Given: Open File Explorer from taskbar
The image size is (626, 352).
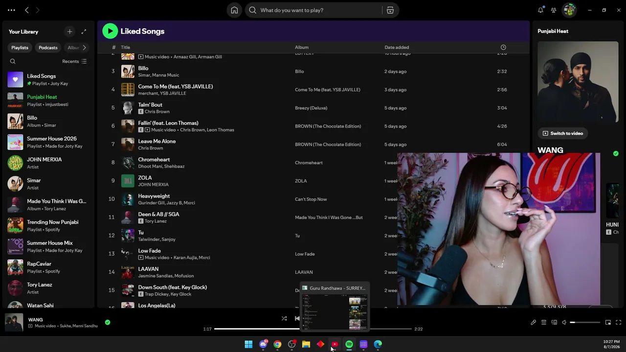Looking at the screenshot, I should (x=306, y=345).
